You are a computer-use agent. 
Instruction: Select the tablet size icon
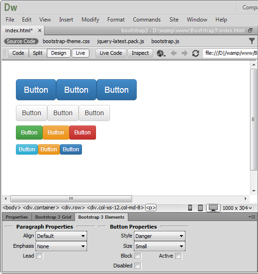tap(200, 208)
